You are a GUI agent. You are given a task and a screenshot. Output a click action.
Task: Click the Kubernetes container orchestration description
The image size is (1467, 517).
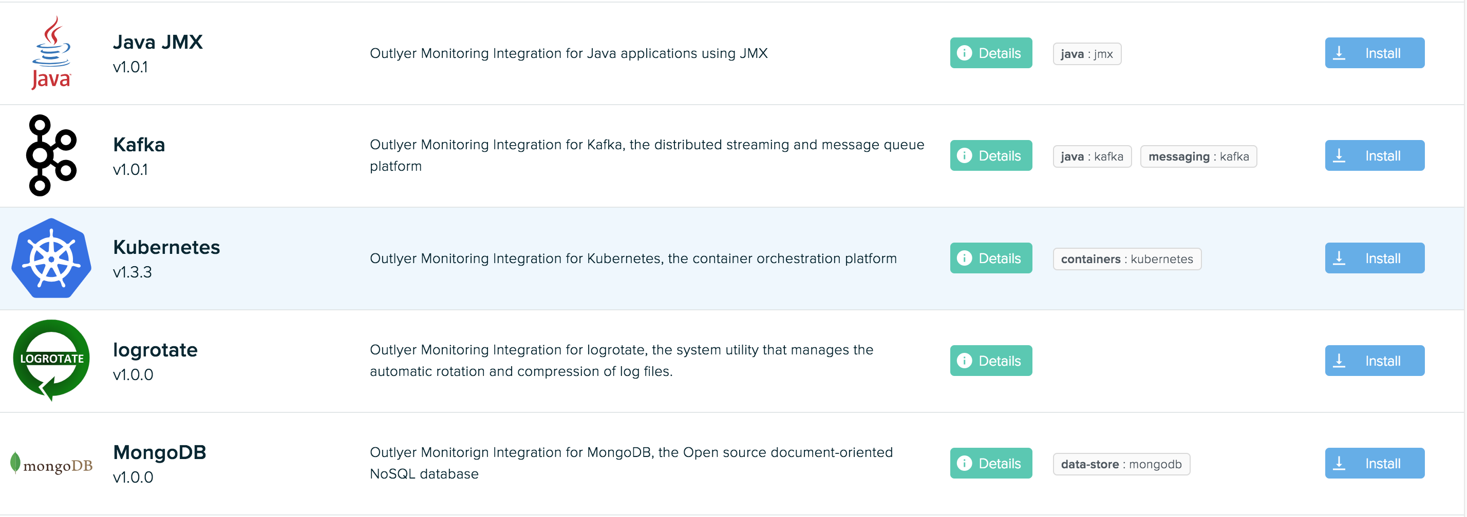(633, 259)
